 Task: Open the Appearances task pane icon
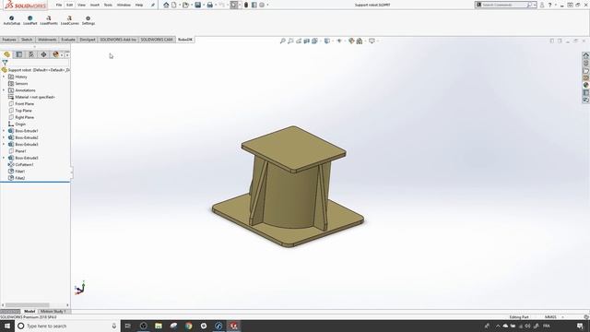click(x=586, y=85)
